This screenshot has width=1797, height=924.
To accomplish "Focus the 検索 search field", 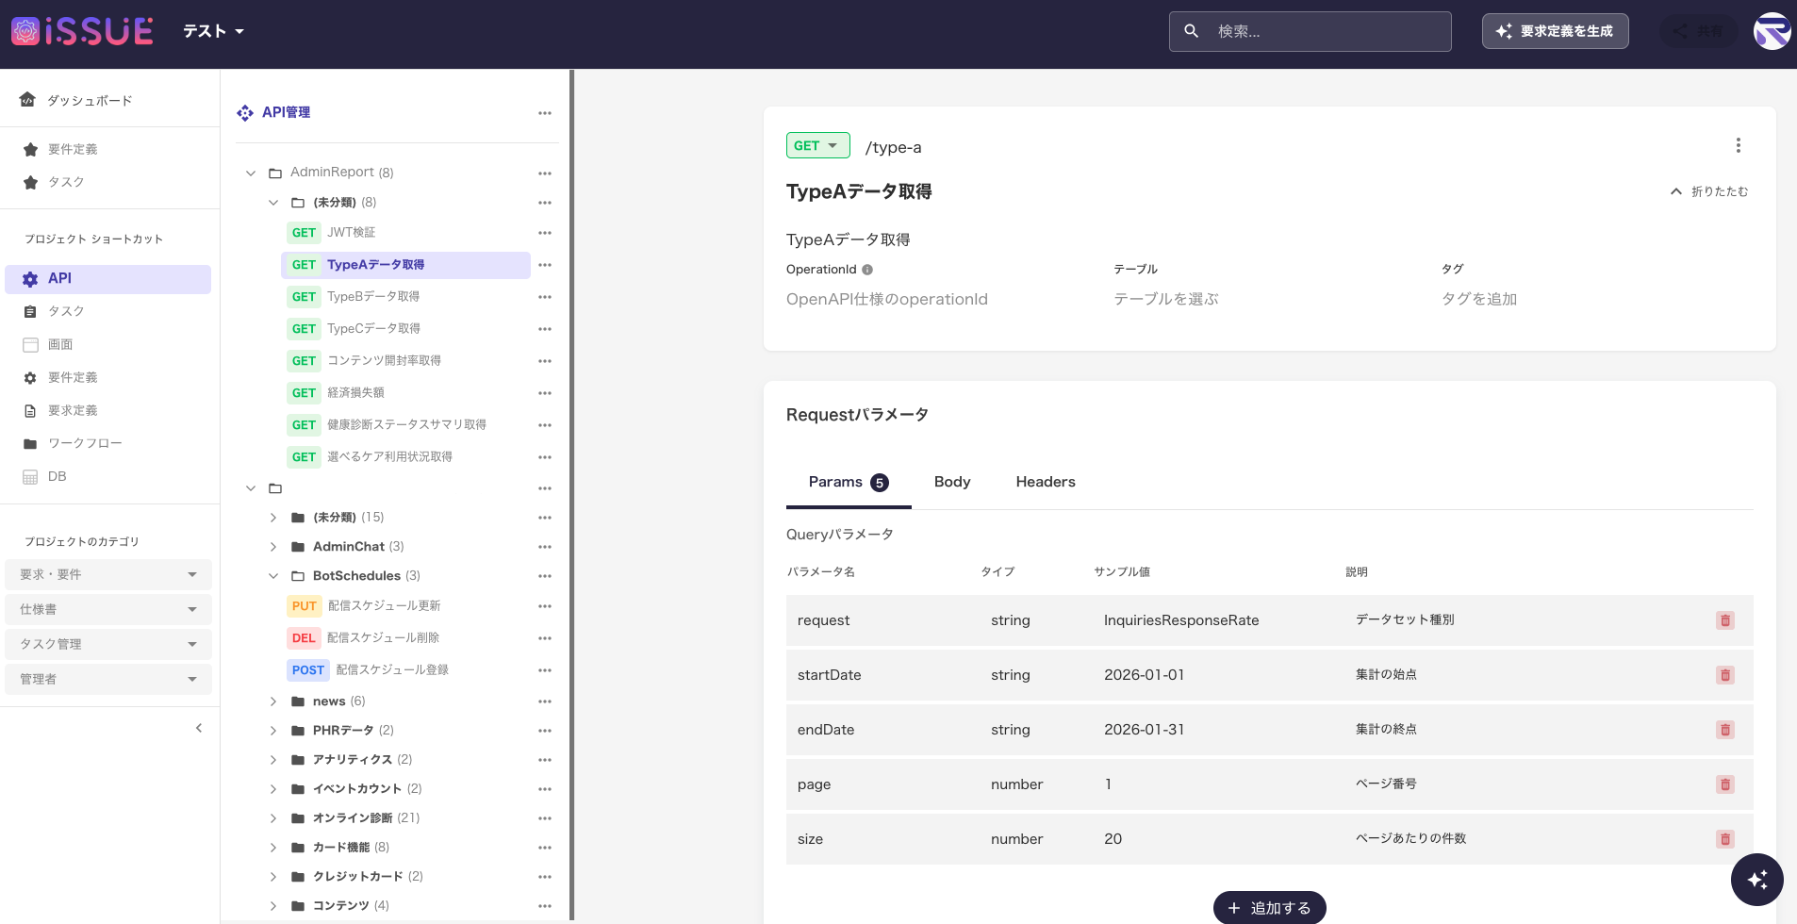I will (1320, 31).
